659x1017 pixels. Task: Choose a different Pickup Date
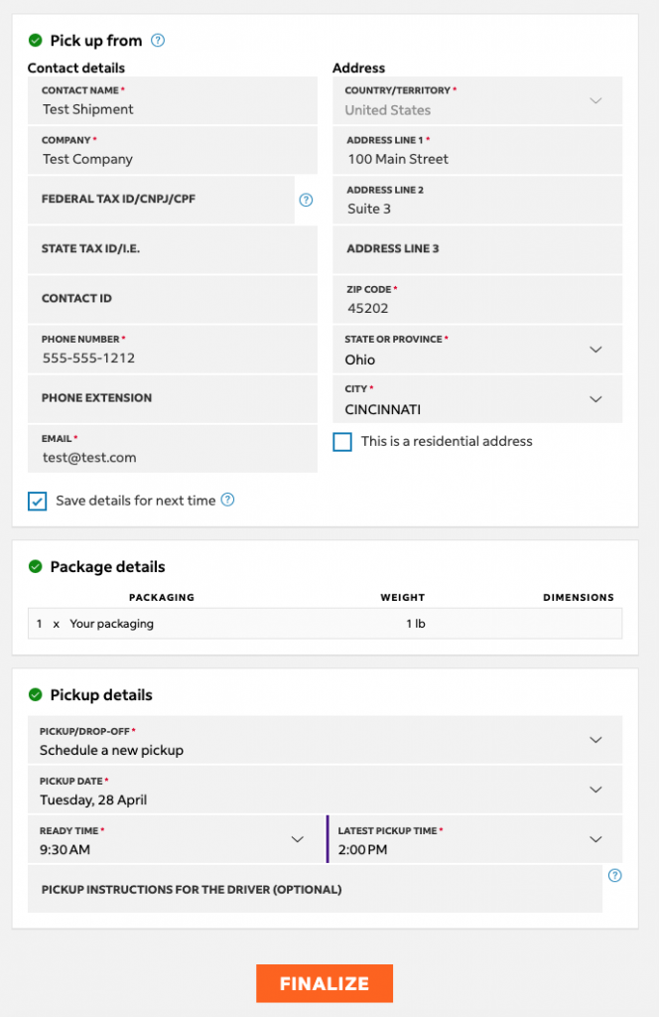594,790
